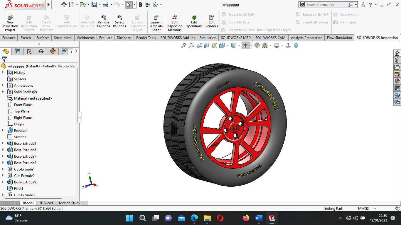This screenshot has width=401, height=225.
Task: Open Appearances in task pane
Action: [x=397, y=81]
